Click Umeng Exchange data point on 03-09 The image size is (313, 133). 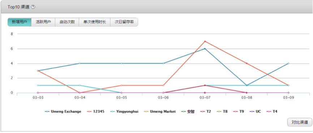[288, 63]
